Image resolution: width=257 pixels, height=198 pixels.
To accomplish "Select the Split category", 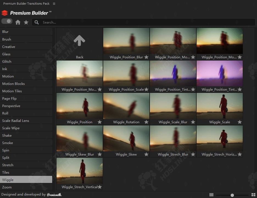I will click(x=26, y=158).
